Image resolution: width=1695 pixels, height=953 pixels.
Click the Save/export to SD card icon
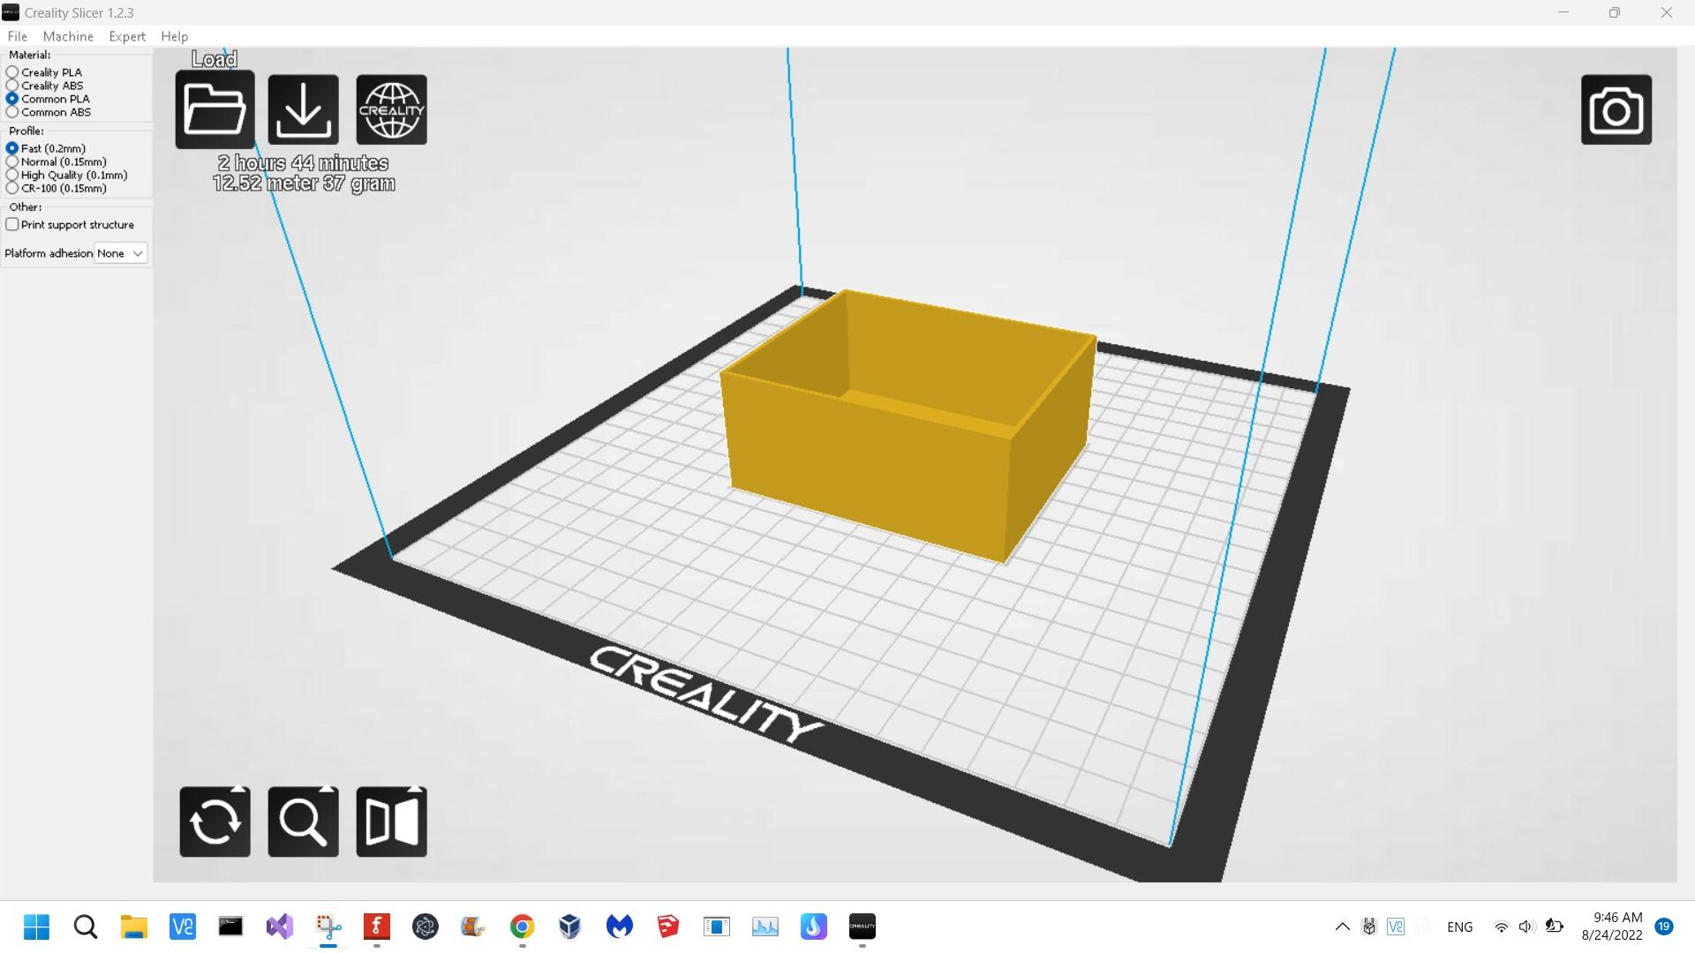tap(303, 109)
